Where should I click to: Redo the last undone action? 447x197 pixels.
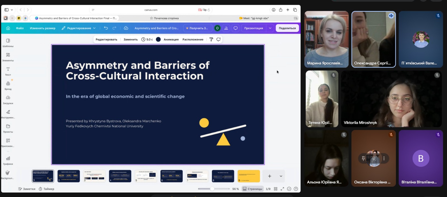114,28
